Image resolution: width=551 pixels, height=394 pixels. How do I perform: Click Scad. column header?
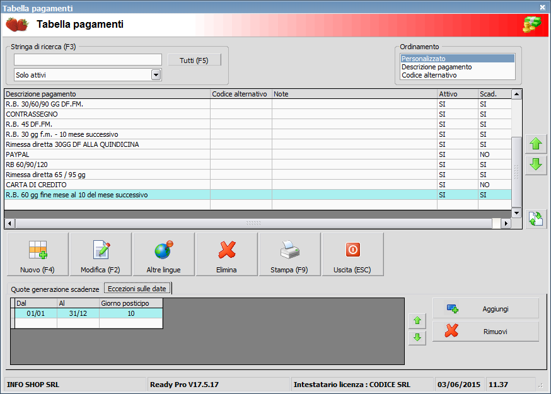495,94
